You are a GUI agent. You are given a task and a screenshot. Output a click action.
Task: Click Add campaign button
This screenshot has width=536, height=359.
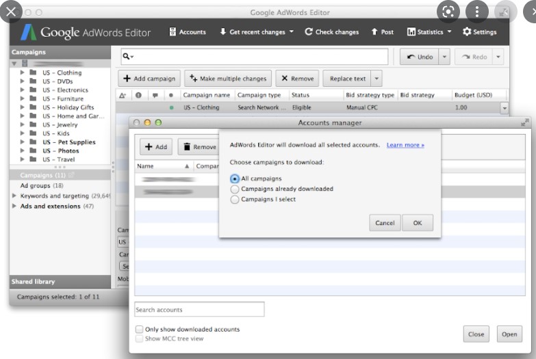[x=149, y=79]
